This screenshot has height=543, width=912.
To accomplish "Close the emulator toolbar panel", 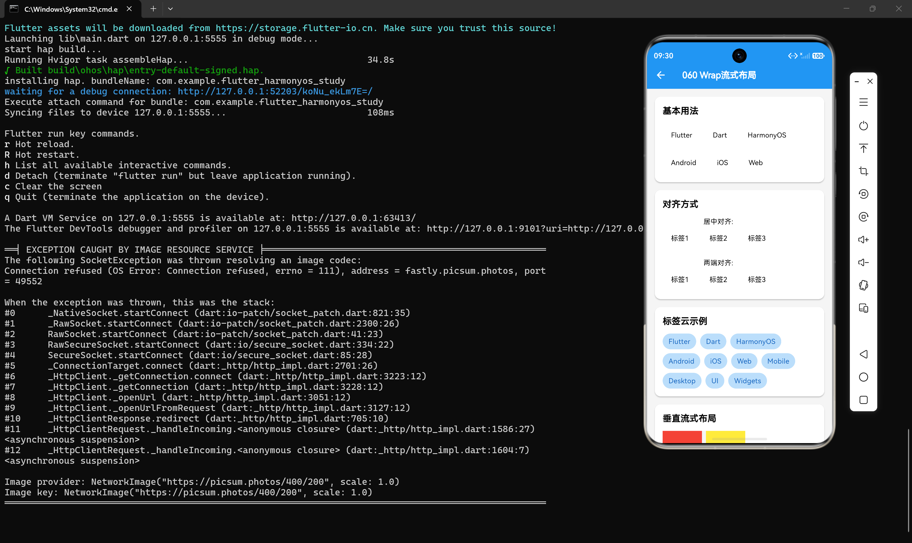I will [x=870, y=81].
